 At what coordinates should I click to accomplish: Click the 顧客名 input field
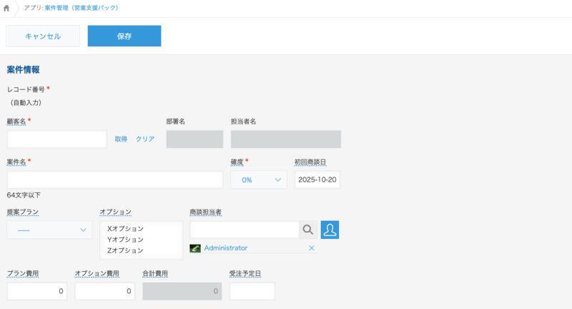(56, 139)
